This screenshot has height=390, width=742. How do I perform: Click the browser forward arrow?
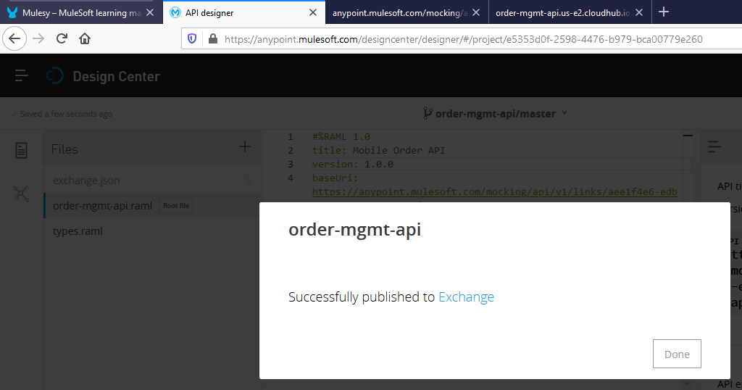(38, 39)
